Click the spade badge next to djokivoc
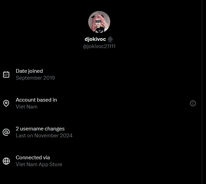The width and height of the screenshot is (206, 184). click(110, 39)
